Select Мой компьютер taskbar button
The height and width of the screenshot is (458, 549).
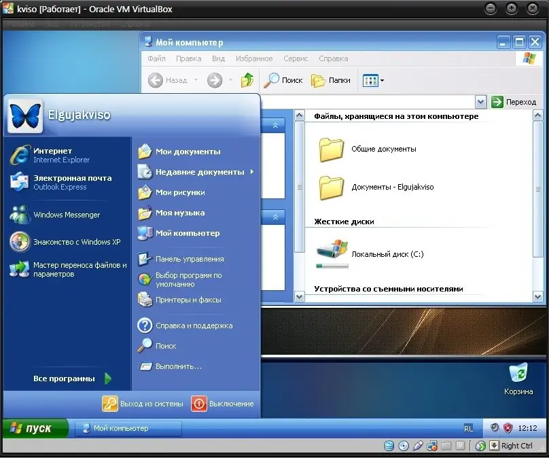click(128, 428)
